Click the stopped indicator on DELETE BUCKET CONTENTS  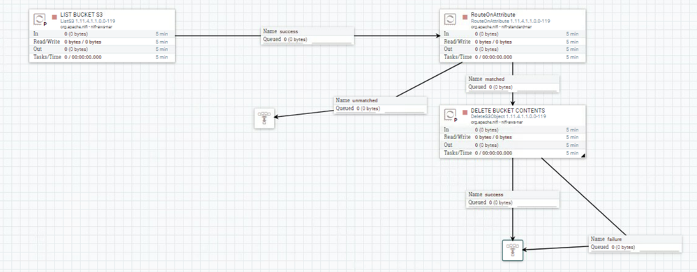465,113
